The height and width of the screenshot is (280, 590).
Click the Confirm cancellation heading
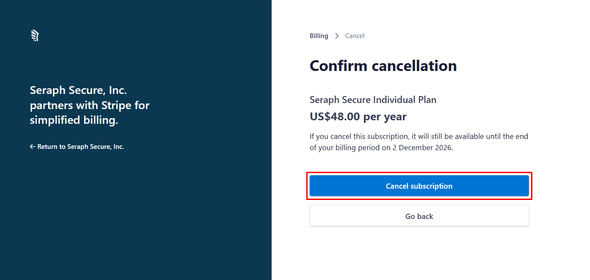click(x=383, y=66)
